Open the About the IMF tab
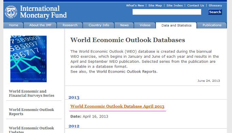Image resolution: width=232 pixels, height=133 pixels. pyautogui.click(x=40, y=25)
